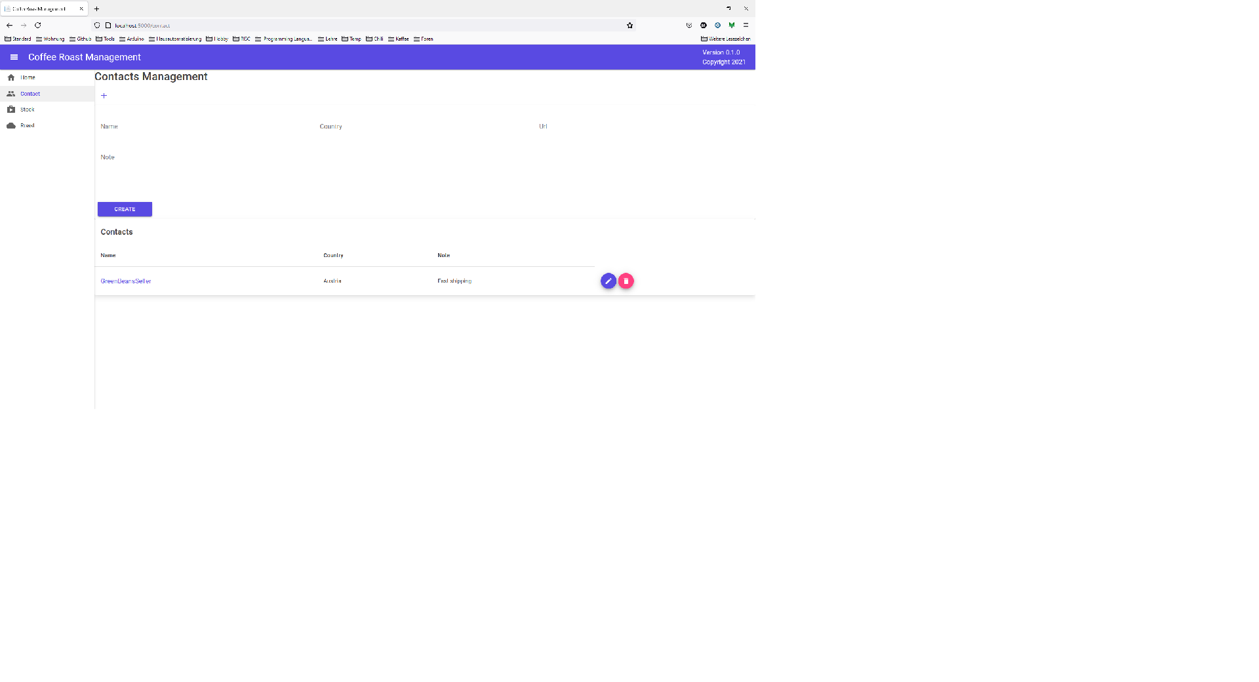Click the green extension icon in toolbar

(x=732, y=26)
